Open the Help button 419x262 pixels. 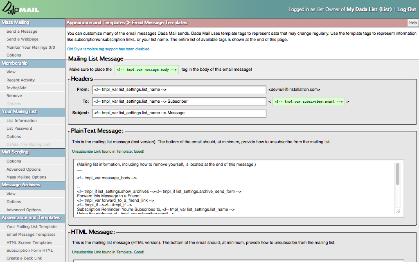[413, 23]
